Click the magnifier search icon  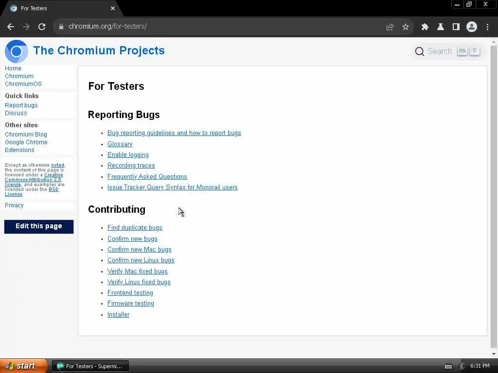tap(419, 51)
